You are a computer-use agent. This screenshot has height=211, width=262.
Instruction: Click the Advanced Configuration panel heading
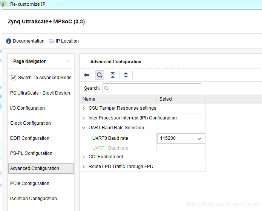116,62
